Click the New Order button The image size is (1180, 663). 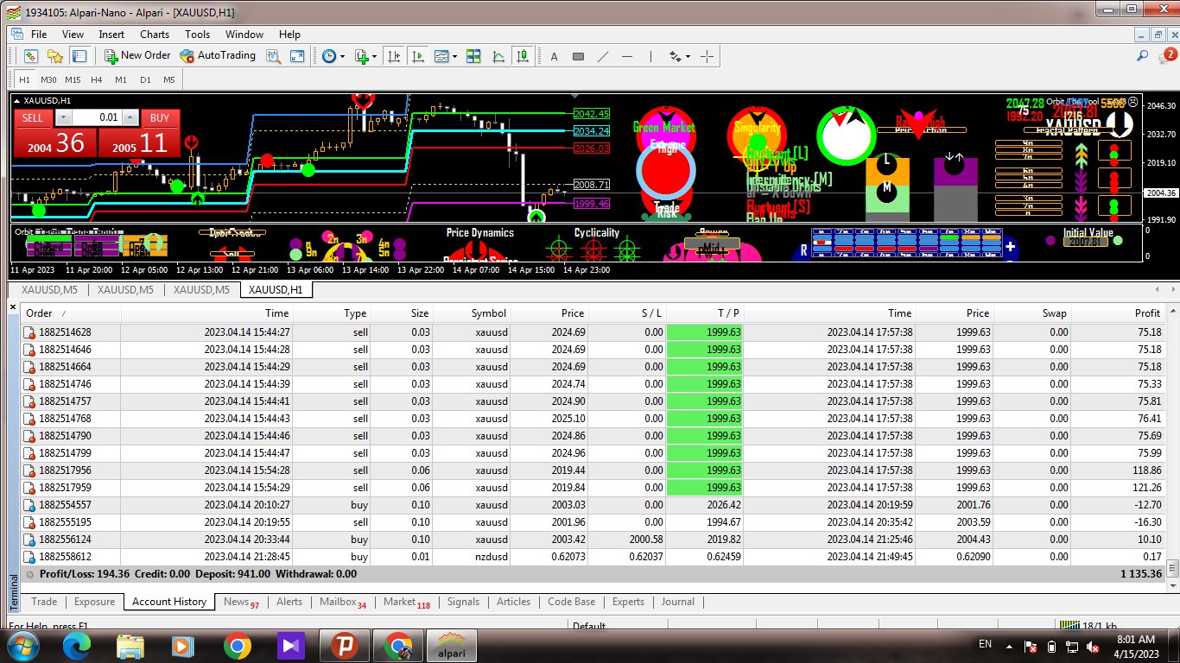pyautogui.click(x=137, y=56)
